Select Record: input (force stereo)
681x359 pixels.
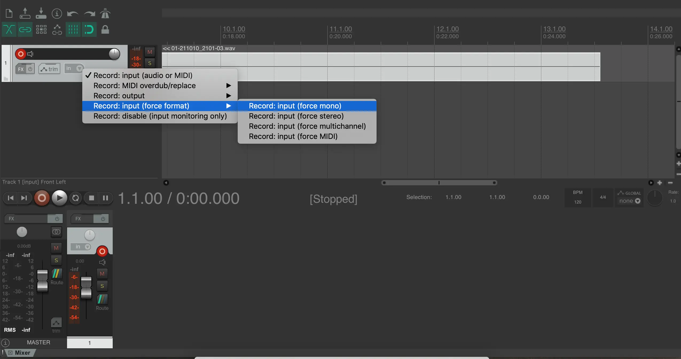point(296,116)
